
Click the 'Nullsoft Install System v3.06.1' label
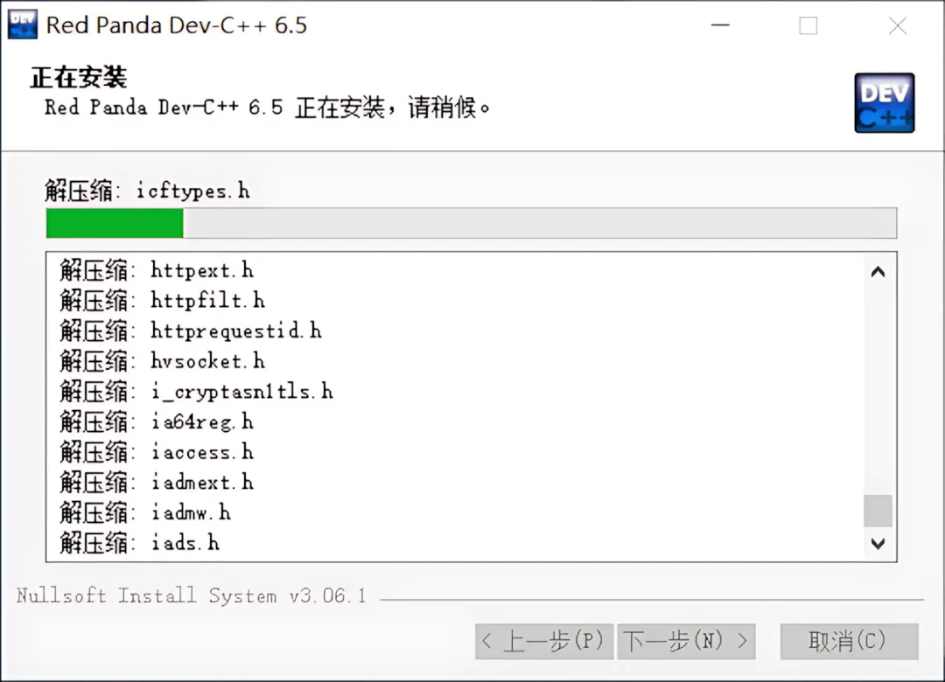(x=191, y=595)
